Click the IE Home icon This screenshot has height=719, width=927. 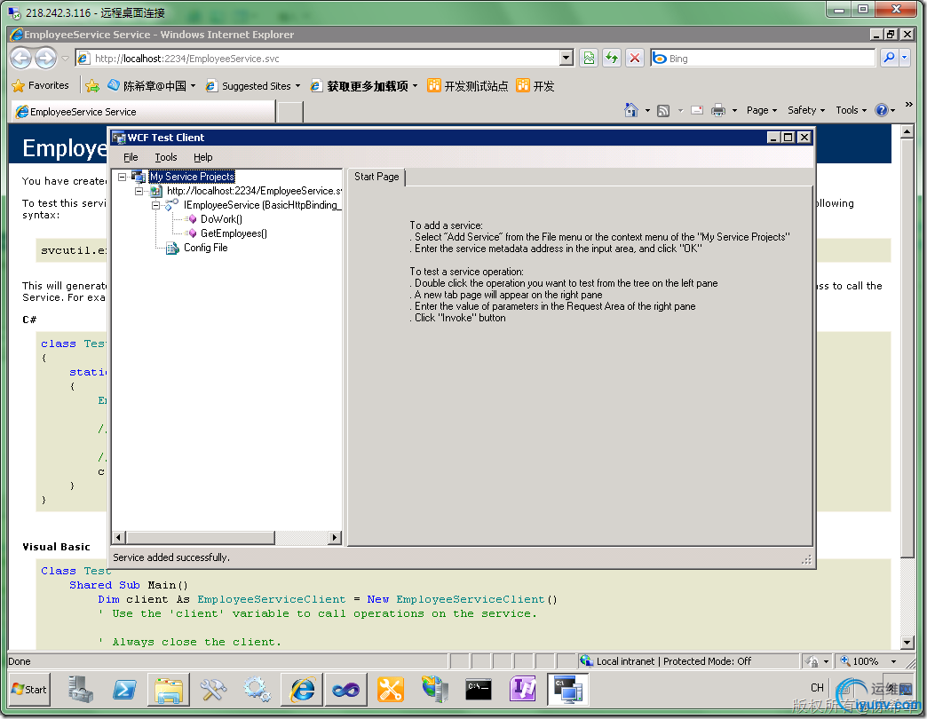[631, 110]
